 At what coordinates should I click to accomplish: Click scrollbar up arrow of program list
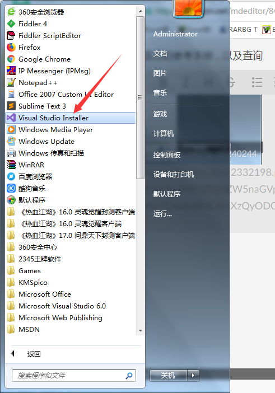tap(141, 11)
